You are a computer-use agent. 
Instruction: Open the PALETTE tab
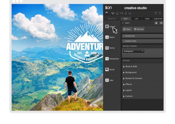tap(112, 19)
